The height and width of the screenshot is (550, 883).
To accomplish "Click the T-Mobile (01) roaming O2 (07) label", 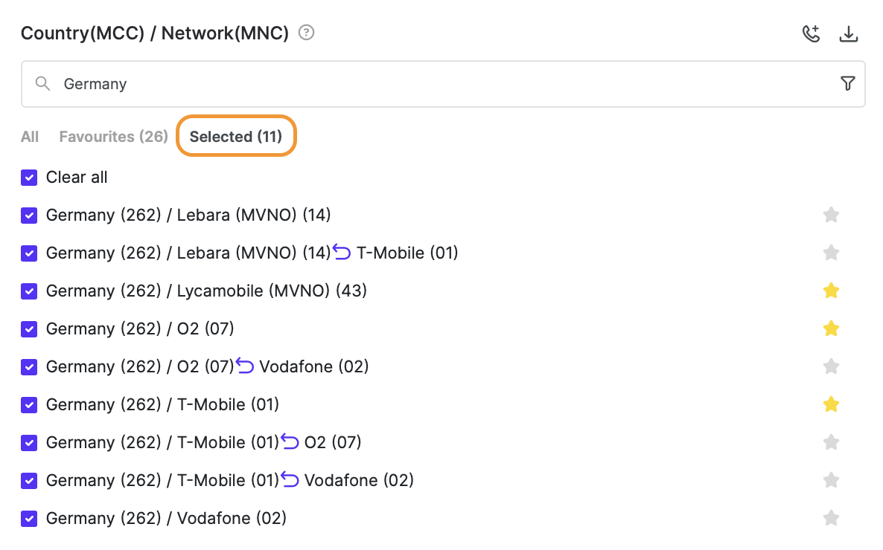I will [203, 442].
